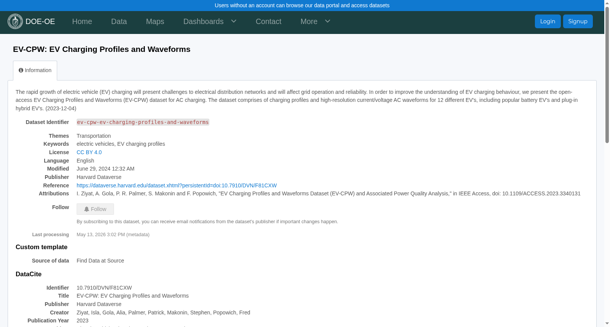Click the 'Find Data at Source' text
610x327 pixels.
[x=100, y=261]
